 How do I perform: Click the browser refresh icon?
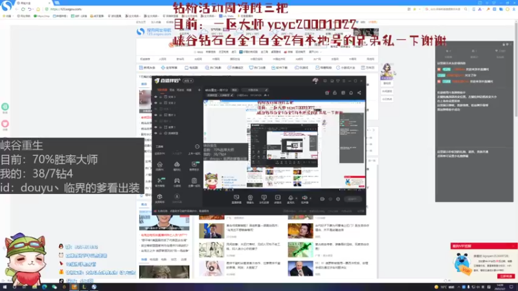(x=23, y=9)
